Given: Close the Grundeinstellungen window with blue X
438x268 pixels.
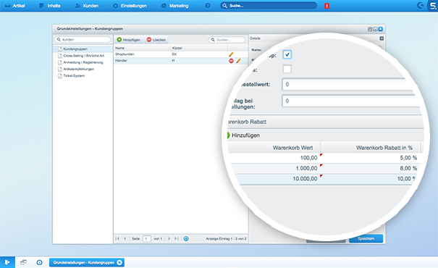Looking at the screenshot, I should tap(381, 29).
